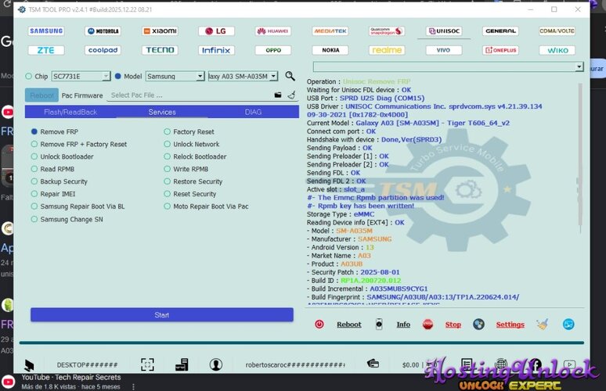
Task: Select the Model radio button
Action: (118, 77)
